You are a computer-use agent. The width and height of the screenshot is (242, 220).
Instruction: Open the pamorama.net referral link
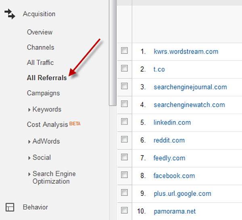coord(175,211)
